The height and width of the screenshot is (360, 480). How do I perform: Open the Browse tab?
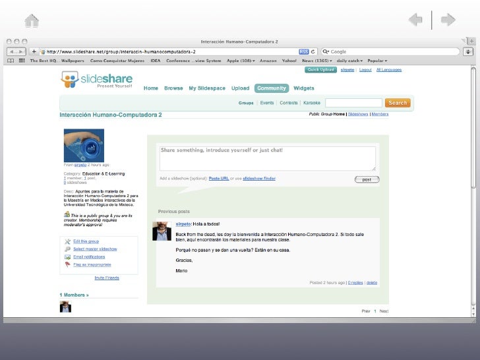coord(173,88)
